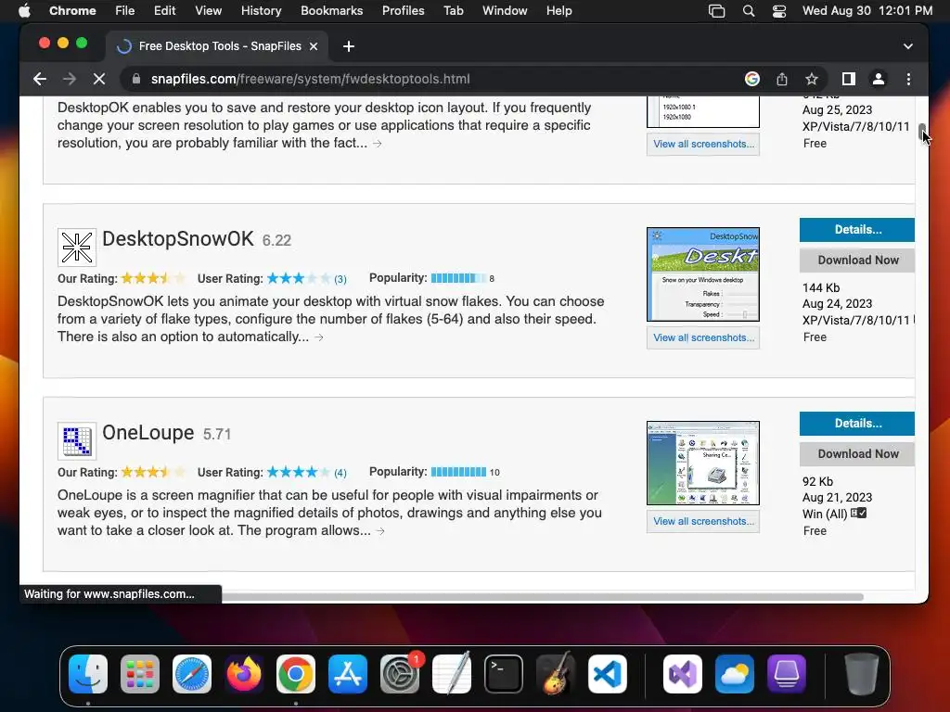This screenshot has height=712, width=950.
Task: Click the (3) rating count for DesktopSnowOK
Action: 340,279
